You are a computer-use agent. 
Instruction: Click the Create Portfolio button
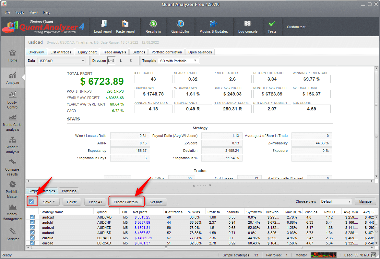tap(126, 202)
